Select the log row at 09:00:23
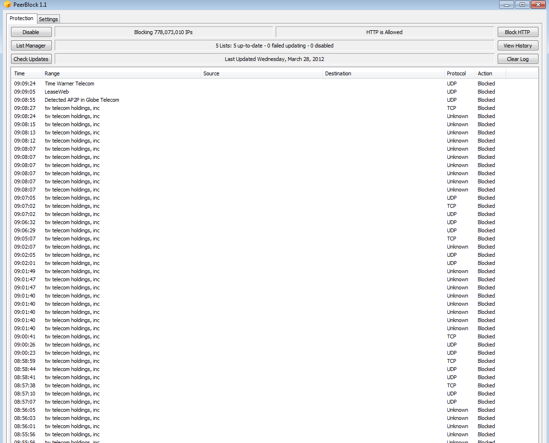549x443 pixels. [x=274, y=353]
